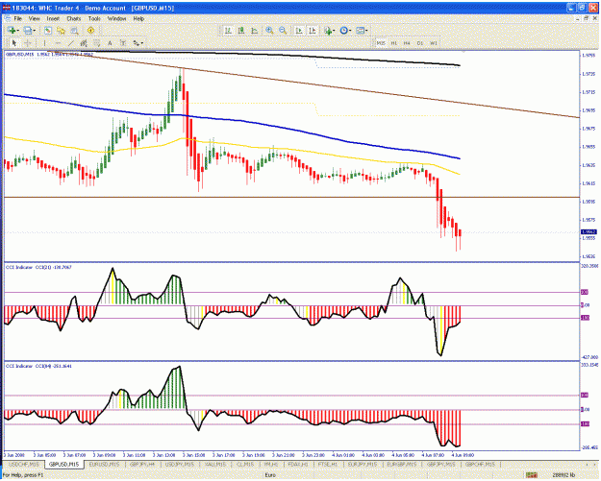The image size is (601, 481).
Task: Select the trendline drawing tool
Action: click(x=70, y=43)
